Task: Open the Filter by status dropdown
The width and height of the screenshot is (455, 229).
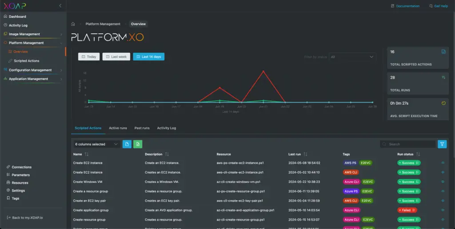Action: point(352,57)
